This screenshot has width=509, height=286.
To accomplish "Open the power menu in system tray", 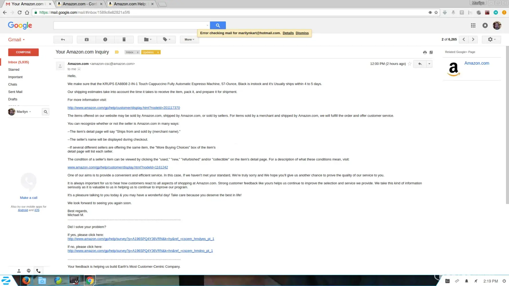I will click(504, 281).
